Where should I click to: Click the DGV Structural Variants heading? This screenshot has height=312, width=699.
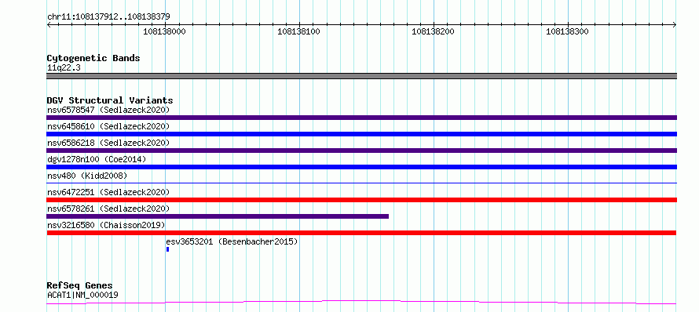[x=110, y=100]
